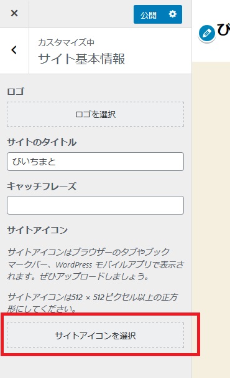This screenshot has height=378, width=230.
Task: Click the site title text in the preview
Action: 224,30
